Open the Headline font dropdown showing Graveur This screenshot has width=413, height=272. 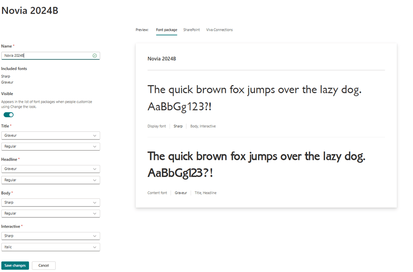(51, 169)
